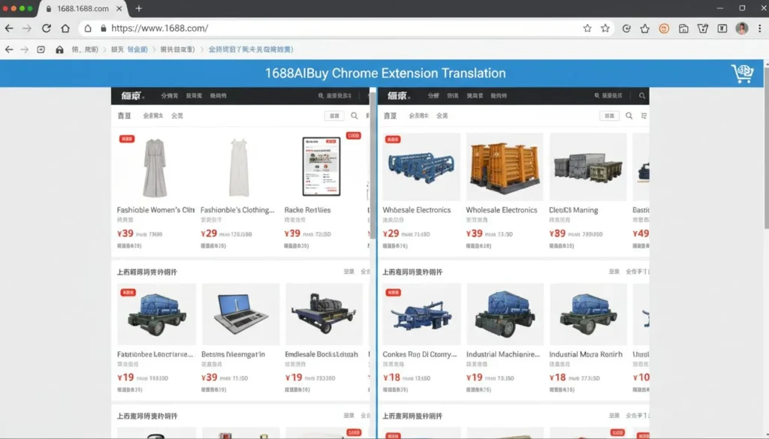The width and height of the screenshot is (769, 439).
Task: Click the laptop product image
Action: click(240, 314)
